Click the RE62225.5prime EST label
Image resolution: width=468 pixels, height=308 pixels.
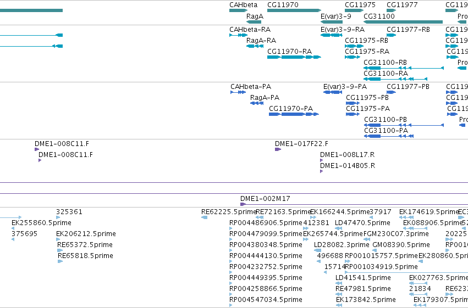click(x=229, y=212)
